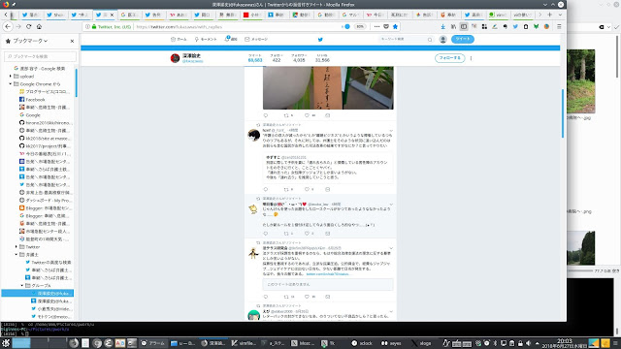Open the Firefox site identity lock icon
The height and width of the screenshot is (349, 621).
pyautogui.click(x=94, y=26)
